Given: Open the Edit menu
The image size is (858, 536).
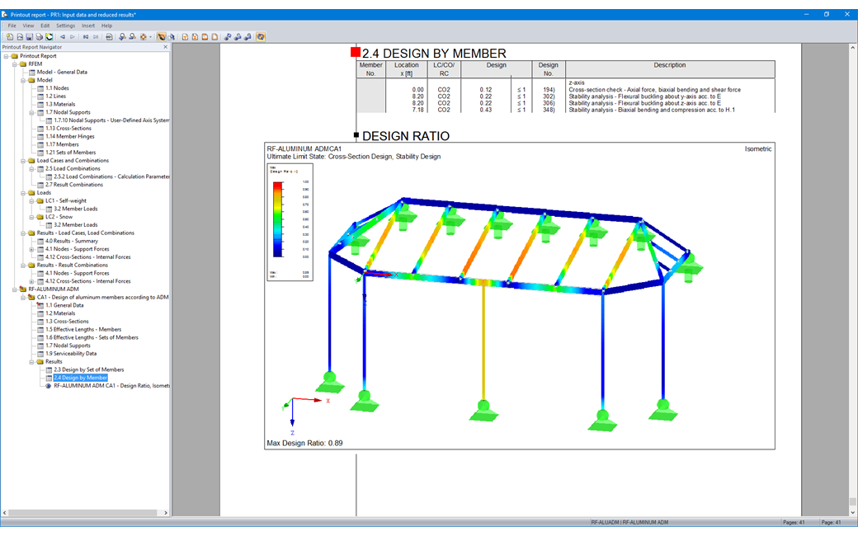Looking at the screenshot, I should coord(45,26).
